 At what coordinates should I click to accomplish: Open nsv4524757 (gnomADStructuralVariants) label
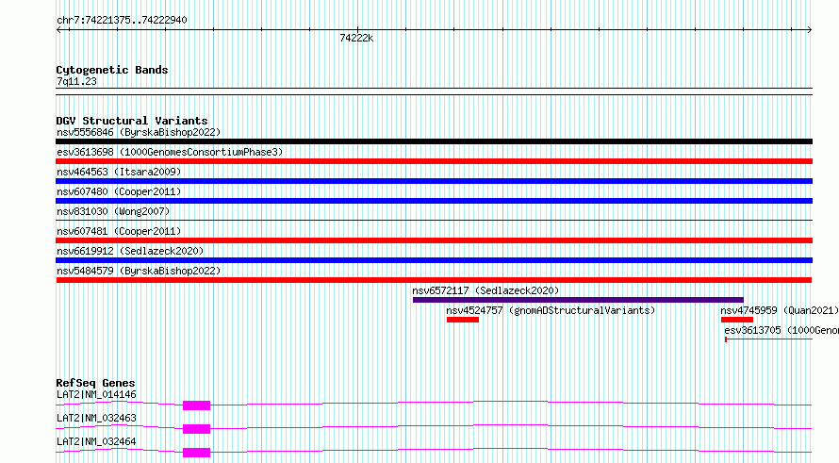[x=551, y=310]
